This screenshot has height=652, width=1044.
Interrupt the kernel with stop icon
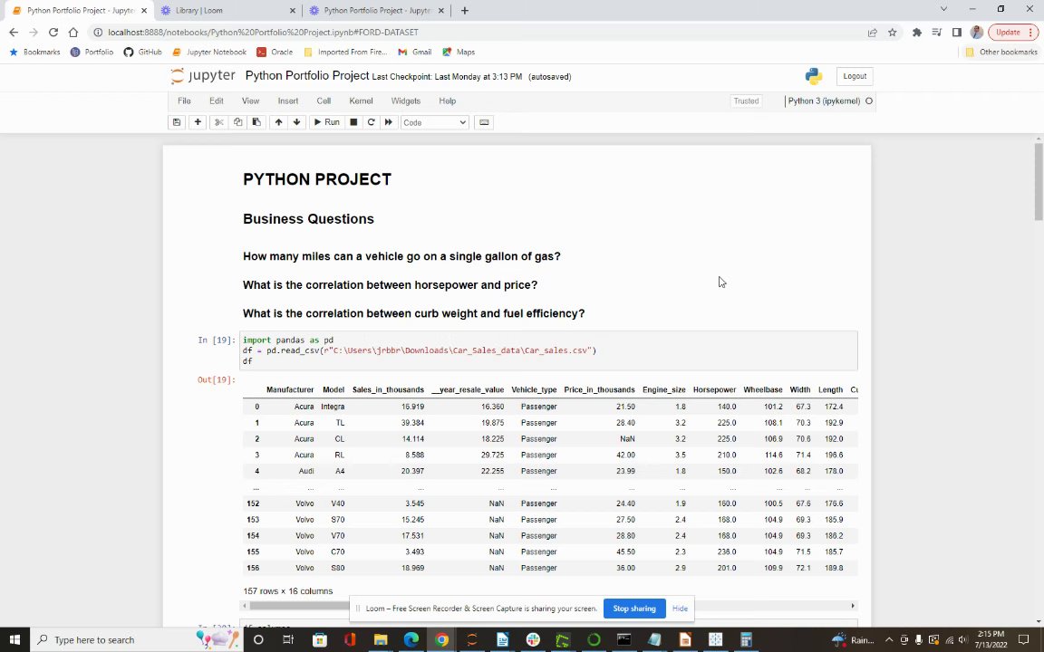tap(353, 122)
